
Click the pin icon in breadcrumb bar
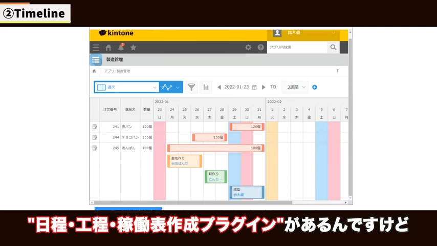[338, 71]
